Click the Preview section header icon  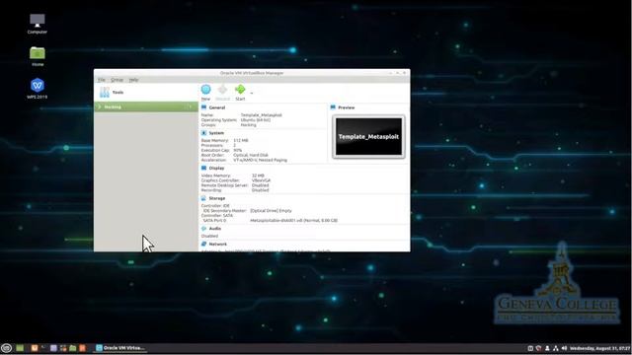[x=333, y=107]
